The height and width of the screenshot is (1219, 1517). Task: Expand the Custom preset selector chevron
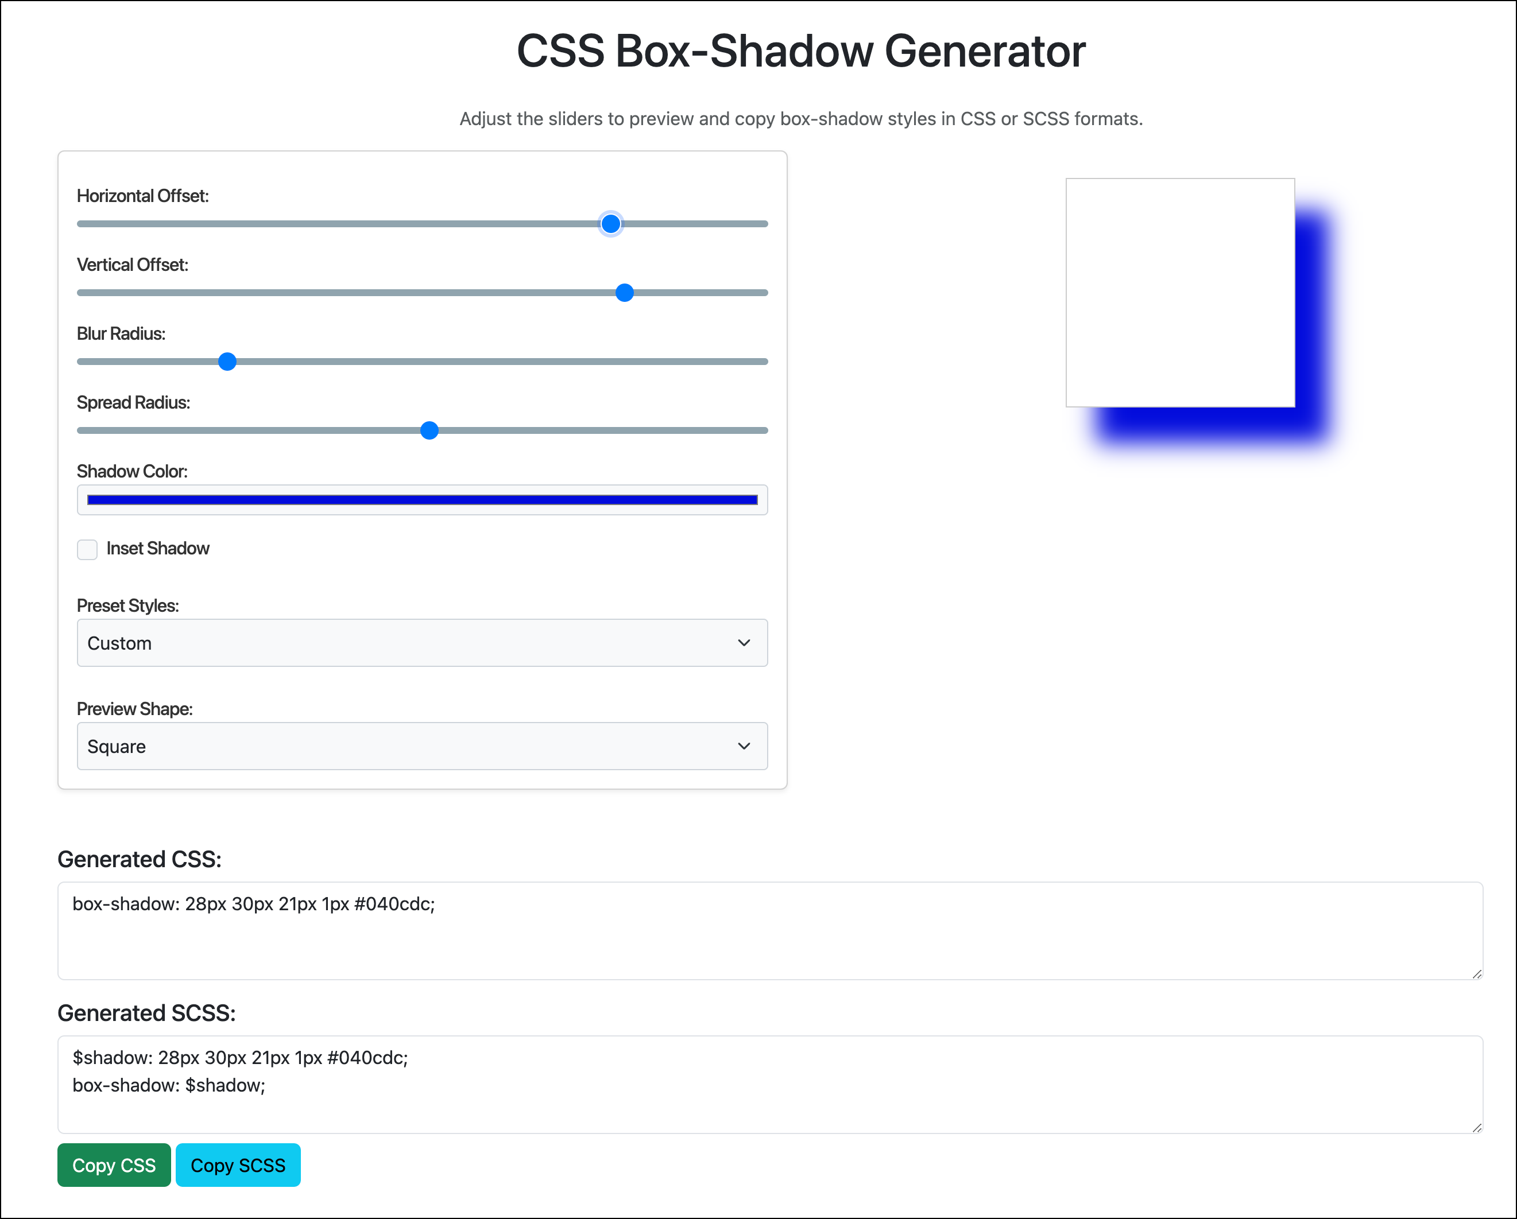pyautogui.click(x=744, y=642)
